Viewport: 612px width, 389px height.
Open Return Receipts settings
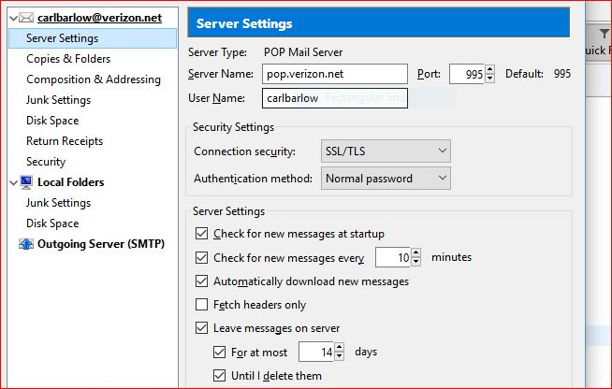coord(65,141)
